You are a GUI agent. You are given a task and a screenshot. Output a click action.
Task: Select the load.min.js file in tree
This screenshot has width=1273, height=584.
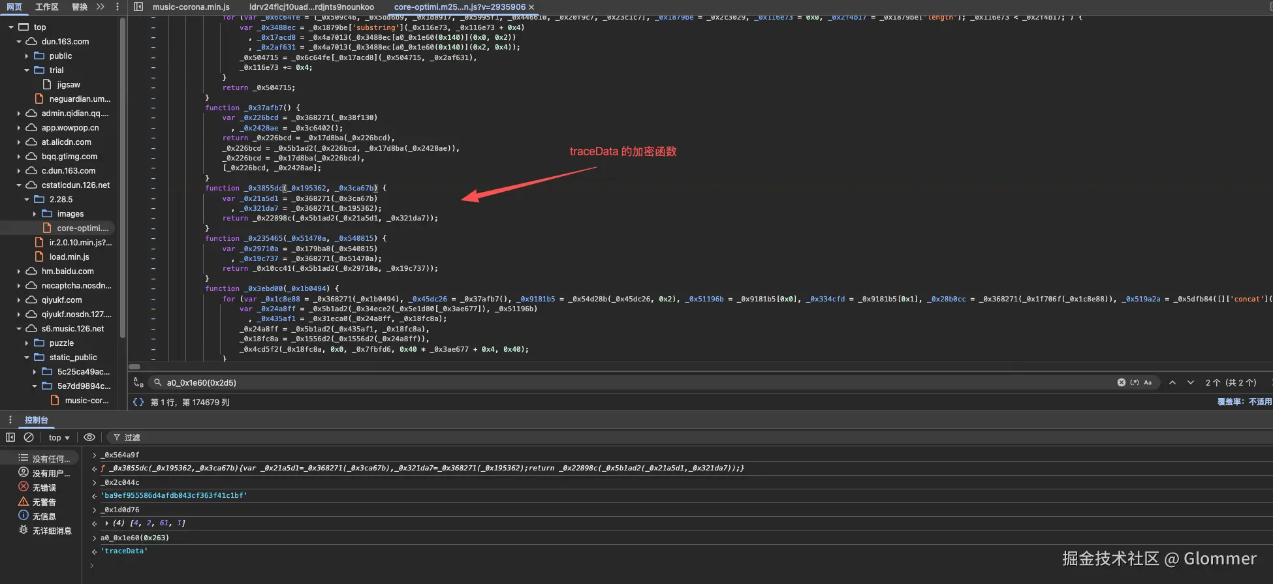click(69, 257)
